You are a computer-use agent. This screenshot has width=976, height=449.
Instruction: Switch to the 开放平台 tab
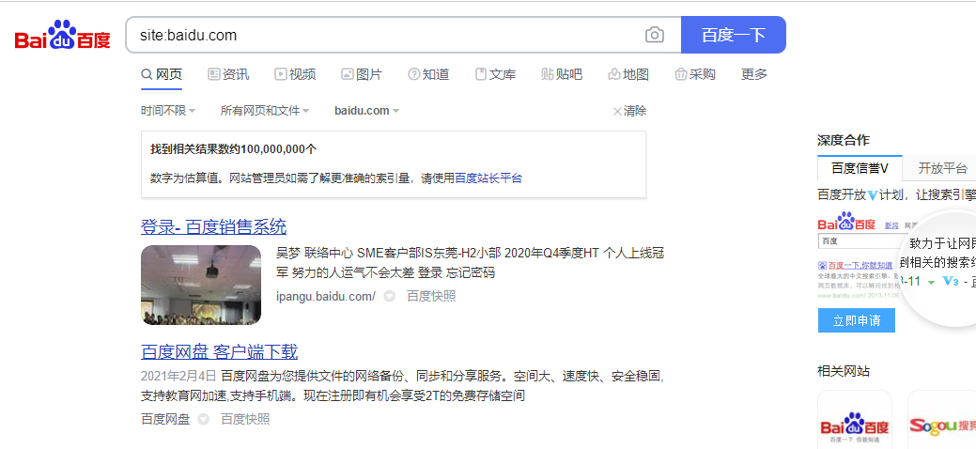click(942, 168)
